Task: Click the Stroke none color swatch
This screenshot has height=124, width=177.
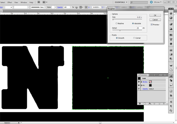Action: click(x=150, y=82)
